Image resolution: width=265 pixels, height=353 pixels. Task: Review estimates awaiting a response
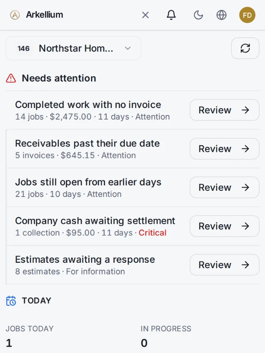click(x=224, y=265)
